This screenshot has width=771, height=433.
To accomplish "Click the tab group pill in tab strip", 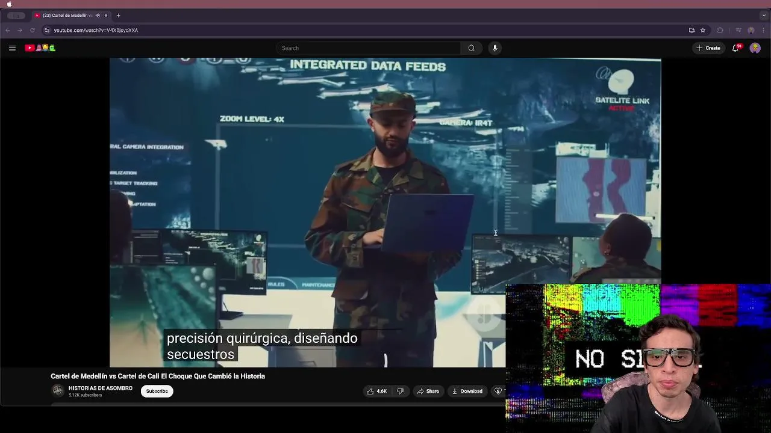I will click(16, 16).
